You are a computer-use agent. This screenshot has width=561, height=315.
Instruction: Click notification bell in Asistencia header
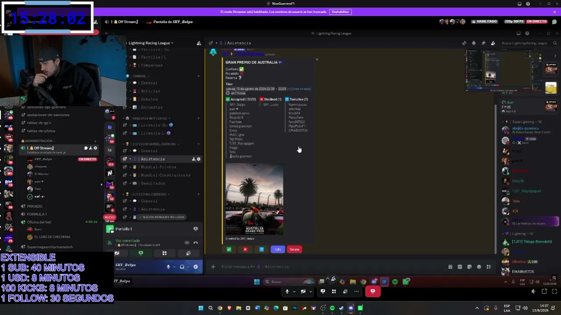(474, 43)
